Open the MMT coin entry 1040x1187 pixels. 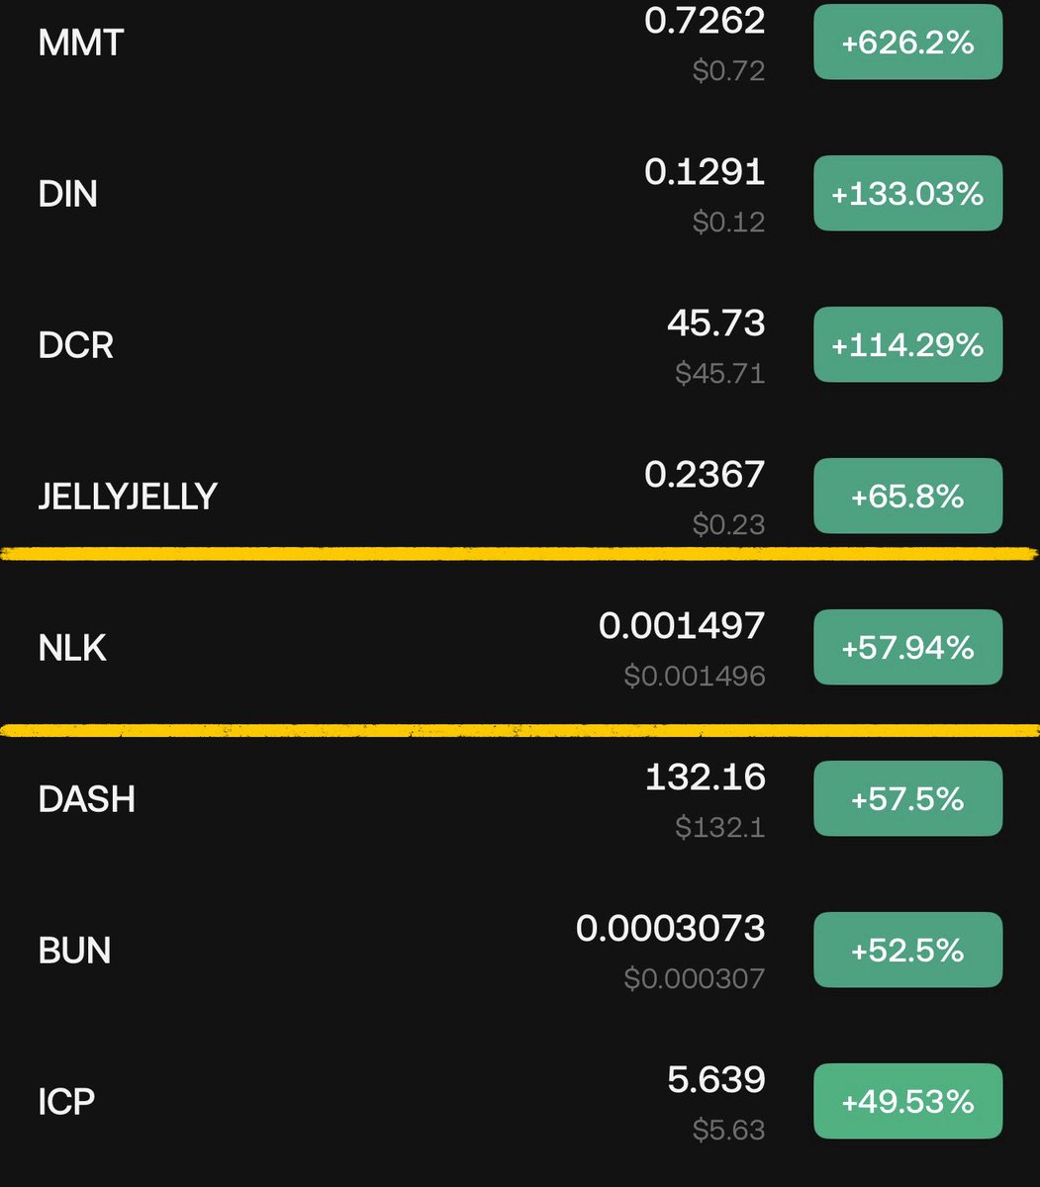coord(81,43)
